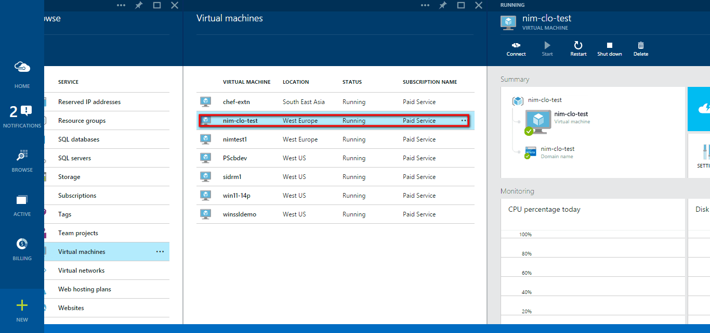Image resolution: width=710 pixels, height=333 pixels.
Task: Open the chef-extn virtual machine row
Action: [236, 102]
